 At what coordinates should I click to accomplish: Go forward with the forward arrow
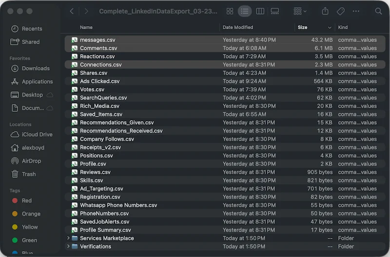(x=86, y=11)
